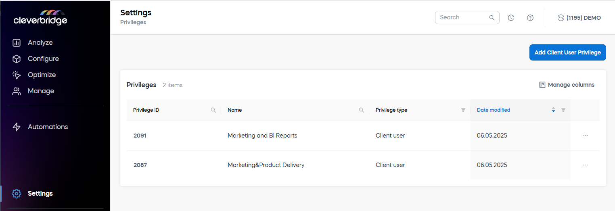Open the Date modified filter icon
Image resolution: width=615 pixels, height=211 pixels.
click(x=563, y=110)
